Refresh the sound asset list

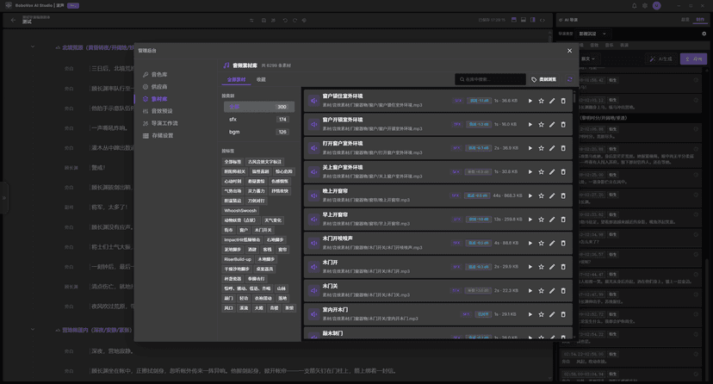(x=569, y=79)
